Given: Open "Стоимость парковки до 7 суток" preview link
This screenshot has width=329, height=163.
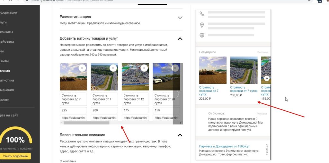Looking at the screenshot, I should pyautogui.click(x=209, y=91).
